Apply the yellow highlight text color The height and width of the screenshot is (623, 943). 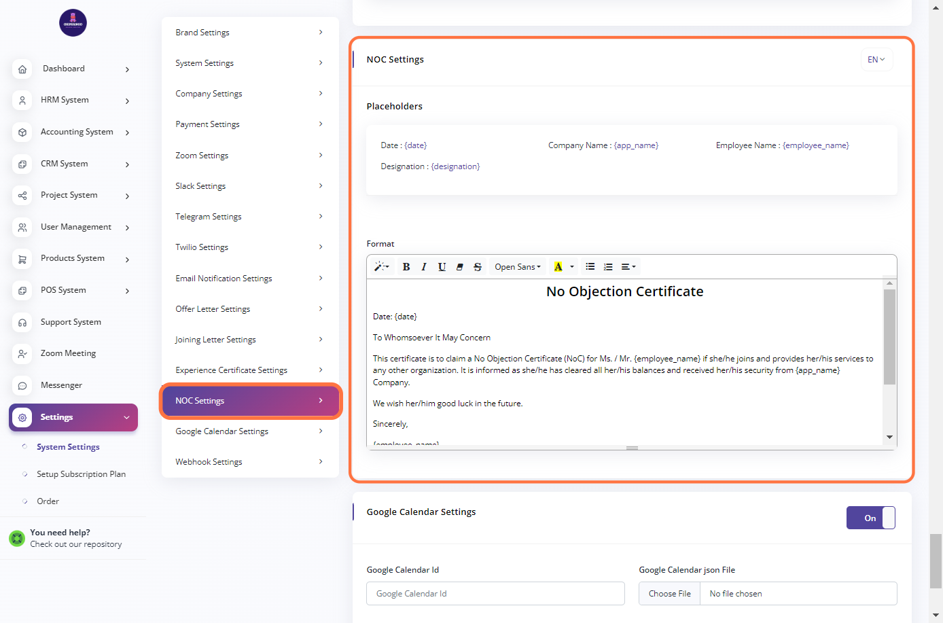(558, 267)
